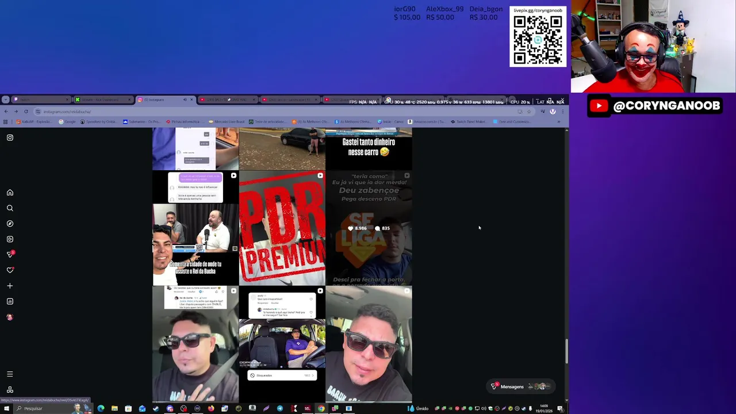Viewport: 736px width, 414px height.
Task: Open the Úmido weather widget
Action: pyautogui.click(x=418, y=408)
